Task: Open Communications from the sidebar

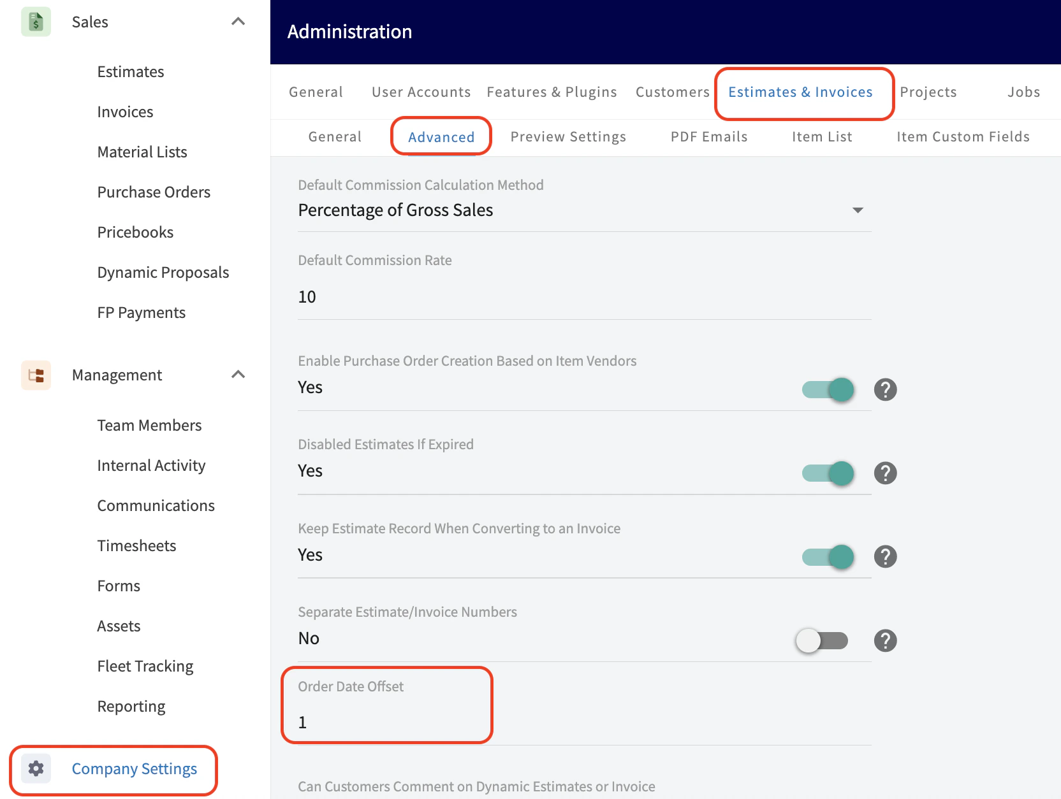Action: [x=156, y=506]
